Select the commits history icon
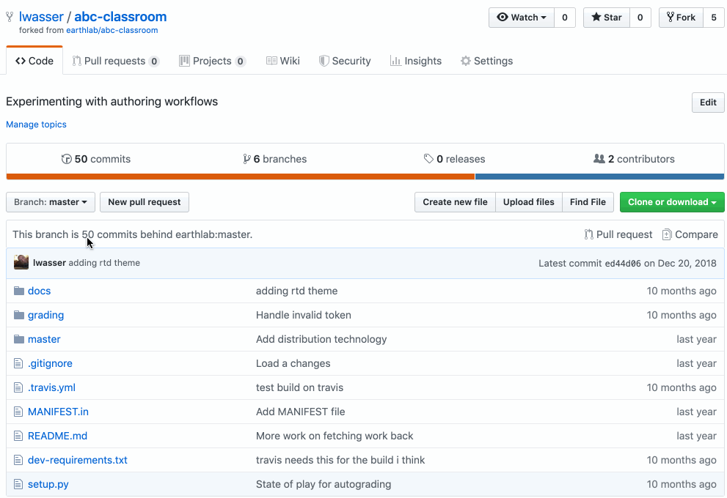 click(66, 159)
